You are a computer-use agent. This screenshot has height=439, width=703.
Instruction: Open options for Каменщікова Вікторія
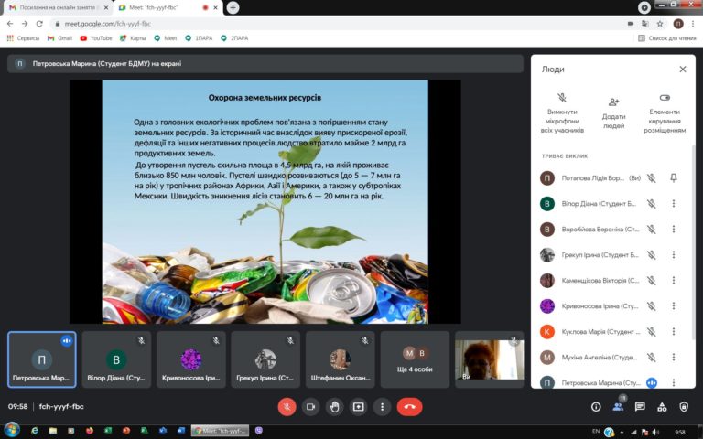[674, 281]
